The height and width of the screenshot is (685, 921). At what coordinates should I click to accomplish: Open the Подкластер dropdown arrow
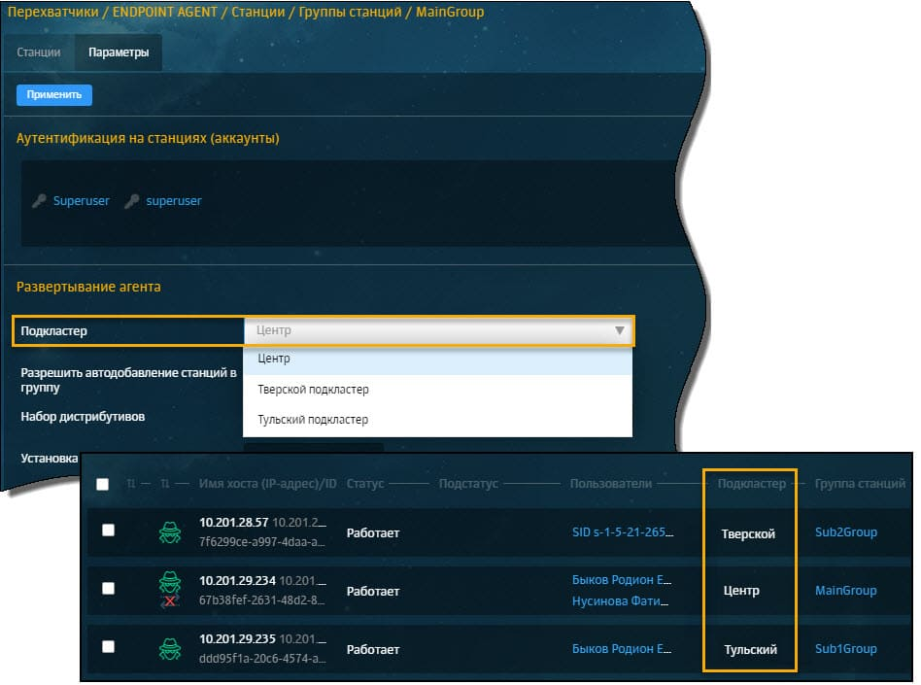[x=620, y=330]
